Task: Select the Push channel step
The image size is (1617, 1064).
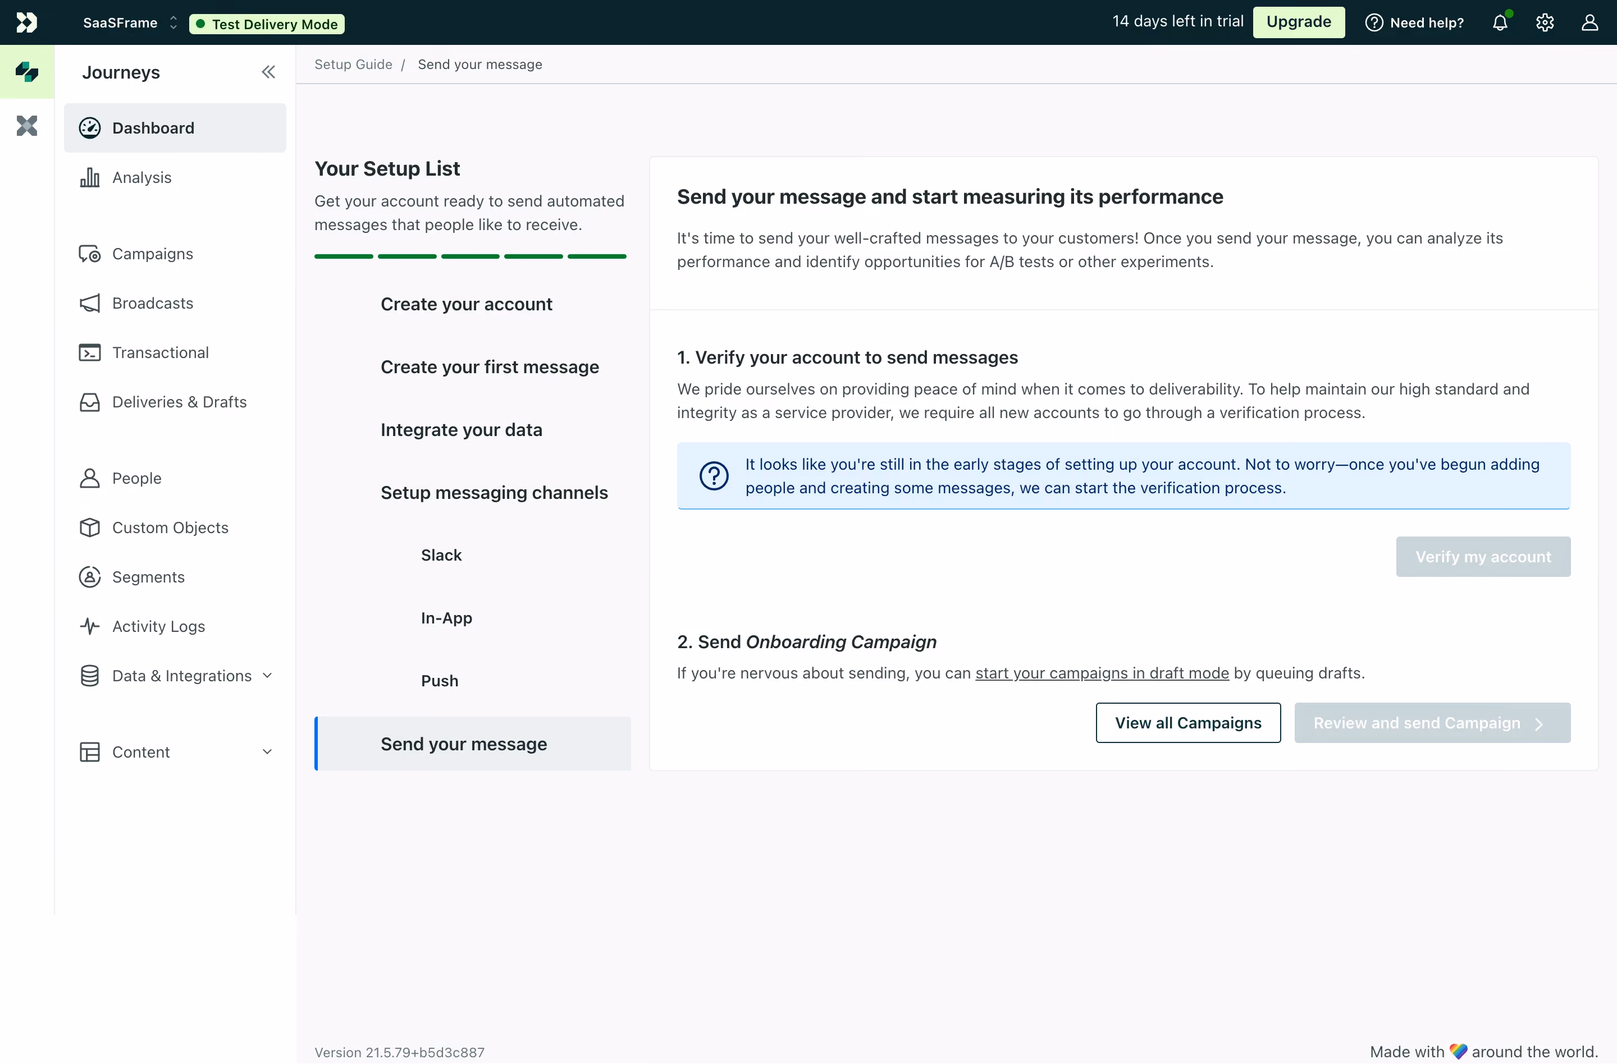Action: 473,681
